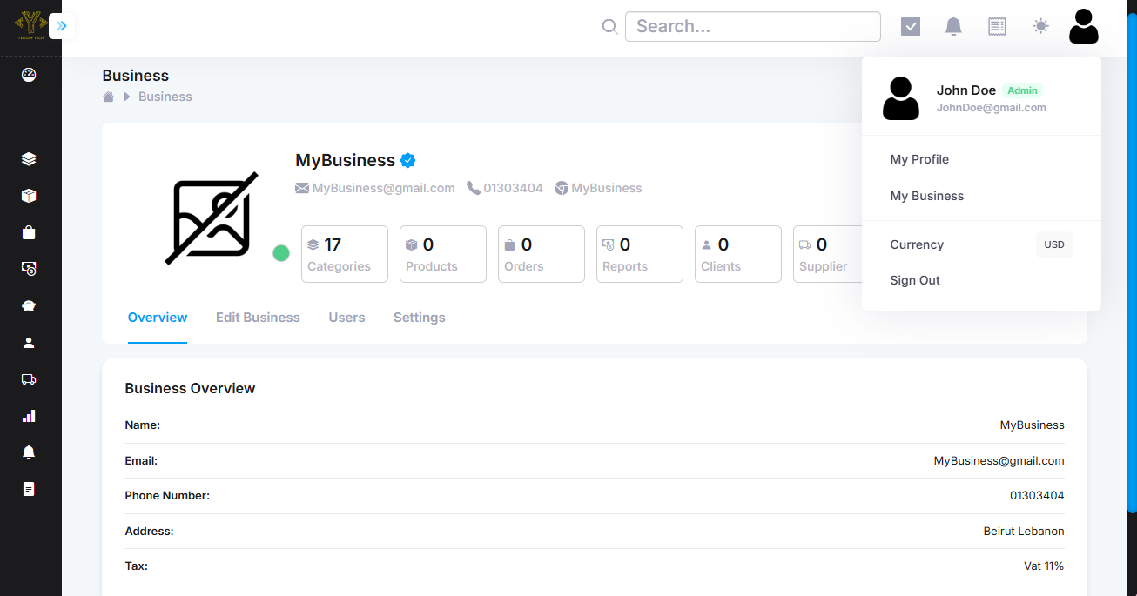Expand the profile avatar menu

pos(1083,26)
